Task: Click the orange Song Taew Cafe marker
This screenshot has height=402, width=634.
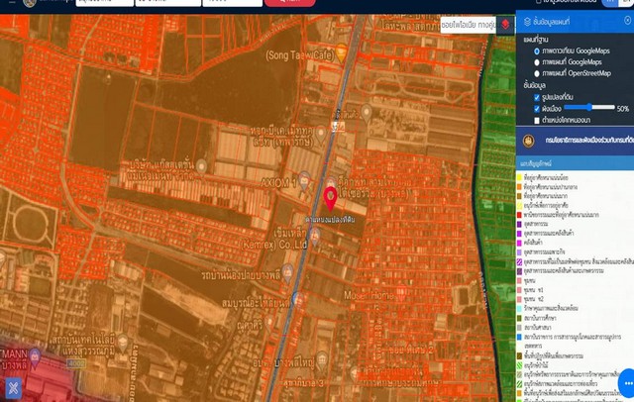Action: click(341, 53)
